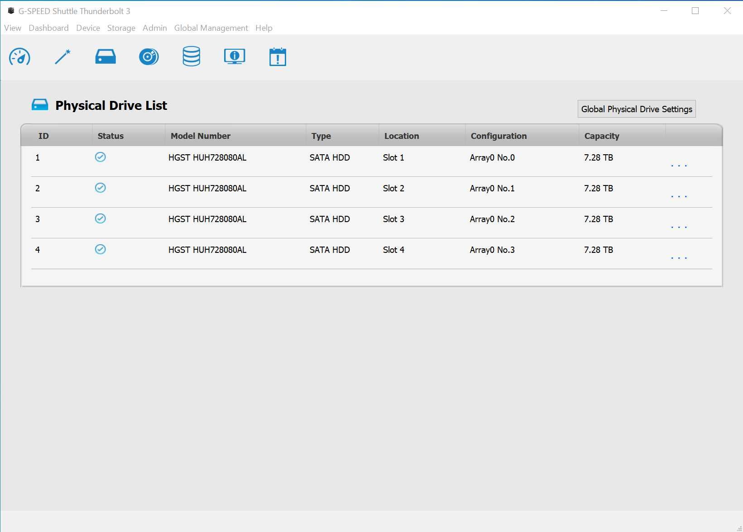Open the Disk Array toolbar icon

point(149,57)
